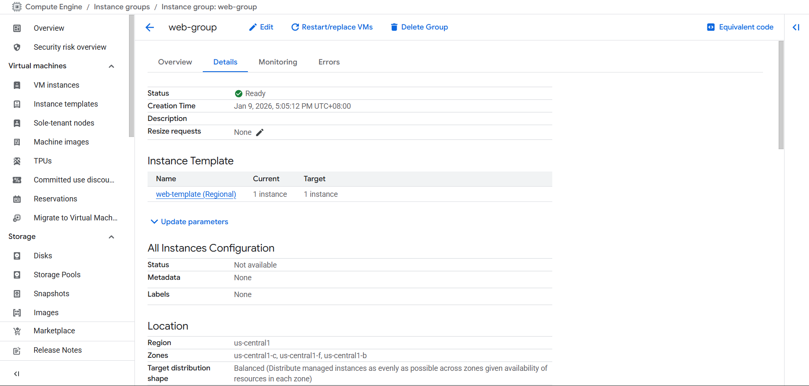Click the pencil icon beside Resize requests
Screen dimensions: 809x386
(x=260, y=132)
